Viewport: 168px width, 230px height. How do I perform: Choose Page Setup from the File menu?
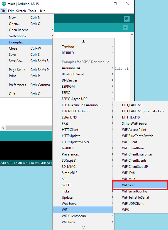(x=26, y=70)
